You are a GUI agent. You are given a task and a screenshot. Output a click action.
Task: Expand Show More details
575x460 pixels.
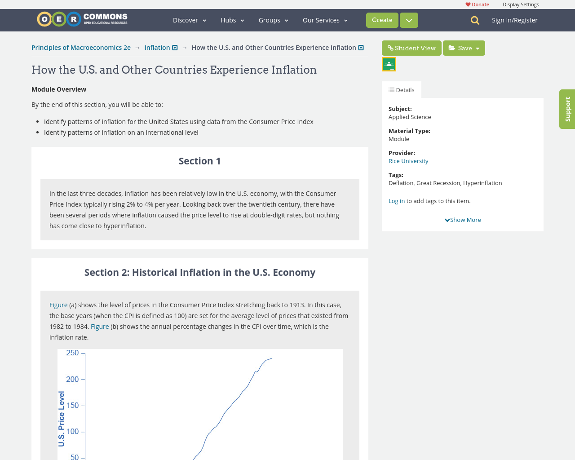click(x=463, y=220)
